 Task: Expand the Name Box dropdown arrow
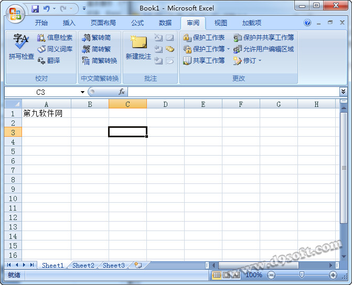[x=82, y=92]
